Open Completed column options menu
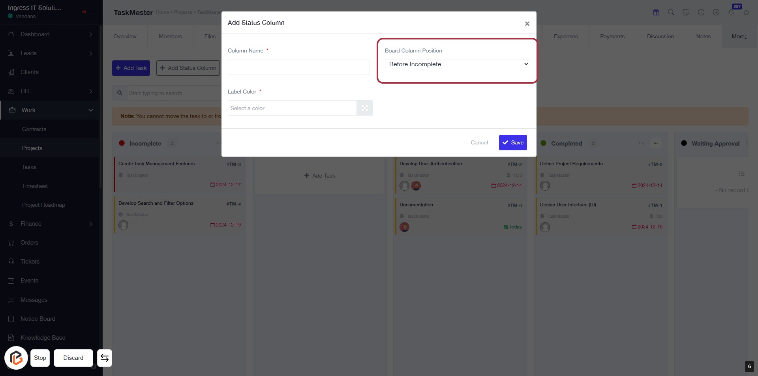Screen dimensions: 758x376 coord(656,143)
